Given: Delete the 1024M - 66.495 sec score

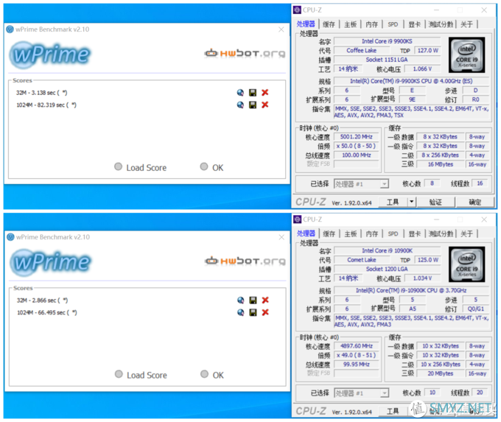Looking at the screenshot, I should [x=265, y=312].
